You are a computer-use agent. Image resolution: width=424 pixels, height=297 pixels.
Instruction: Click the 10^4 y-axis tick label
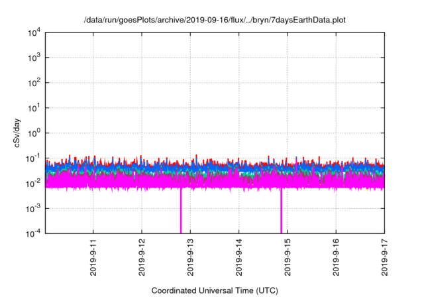point(34,32)
